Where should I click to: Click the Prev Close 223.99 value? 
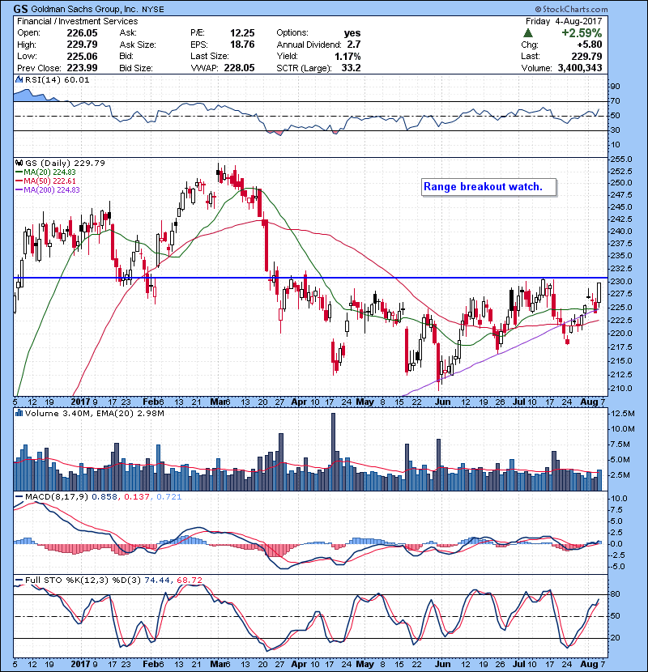82,68
